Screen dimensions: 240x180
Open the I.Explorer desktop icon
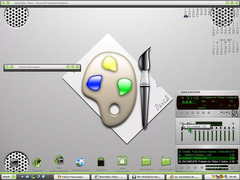[x=37, y=162]
